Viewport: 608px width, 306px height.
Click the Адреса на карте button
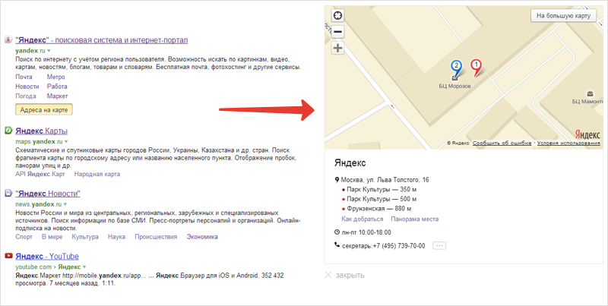[44, 110]
